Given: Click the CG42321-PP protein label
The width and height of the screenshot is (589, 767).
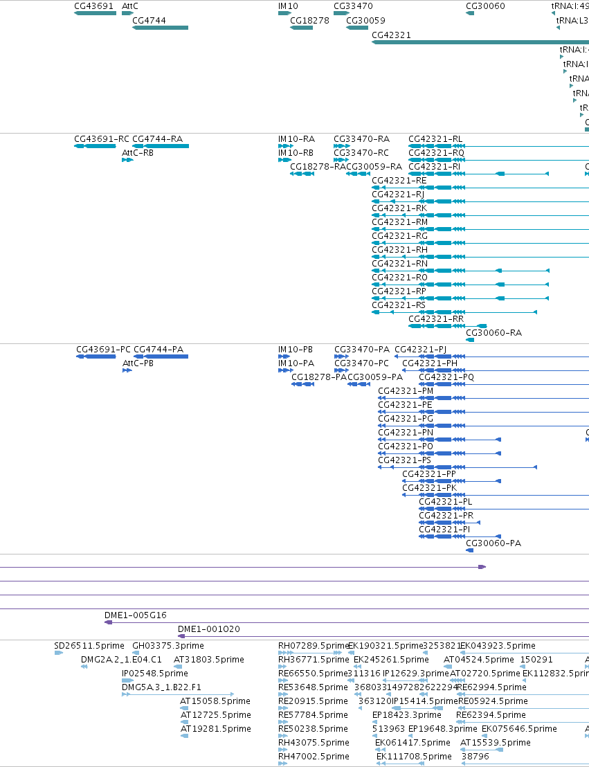Looking at the screenshot, I should point(429,474).
